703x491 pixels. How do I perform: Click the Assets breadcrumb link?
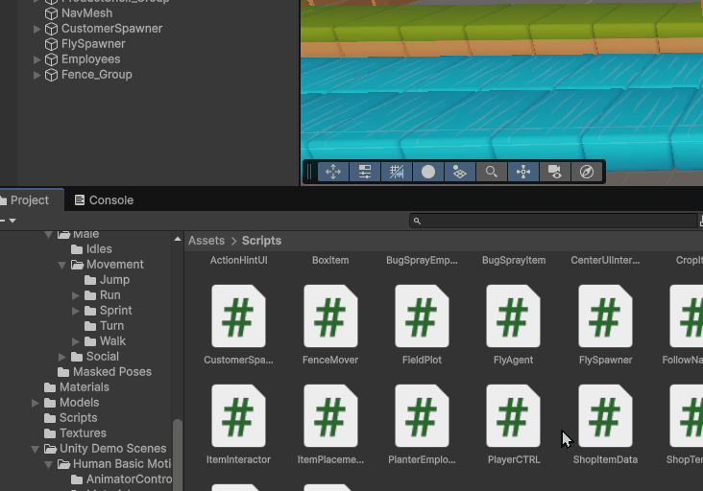tap(206, 241)
